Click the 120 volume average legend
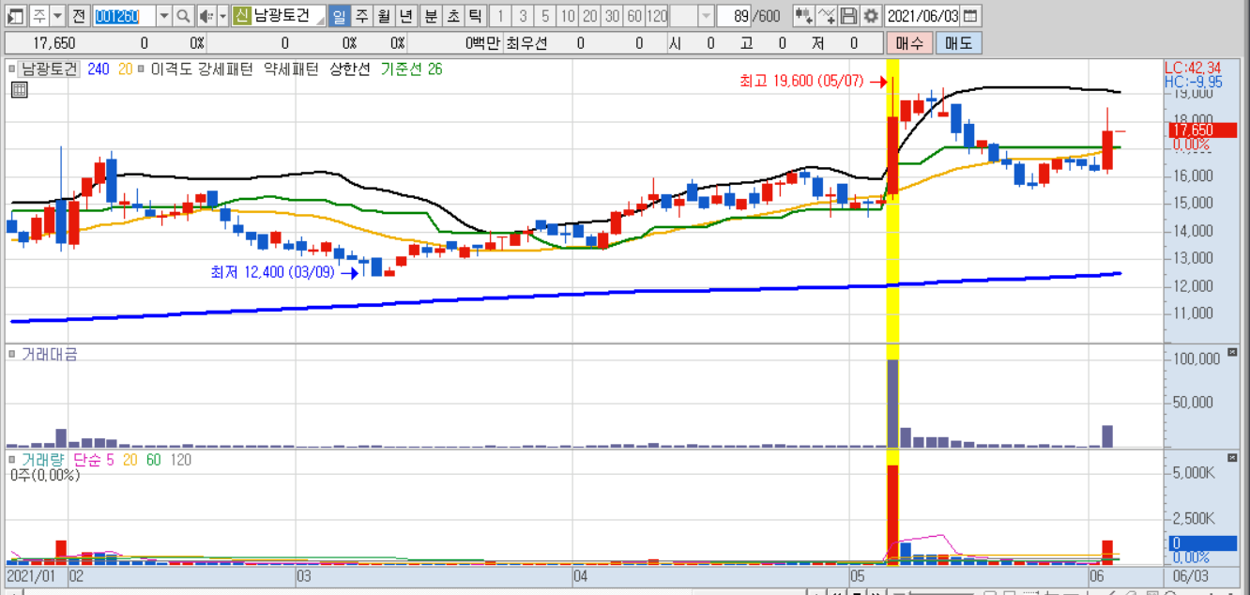Viewport: 1250px width, 595px height. coord(180,460)
